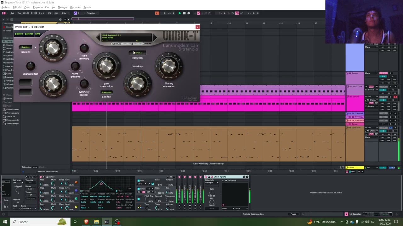The width and height of the screenshot is (403, 226).
Task: Unfold the 14 24 Tribunali track
Action: coord(348,113)
